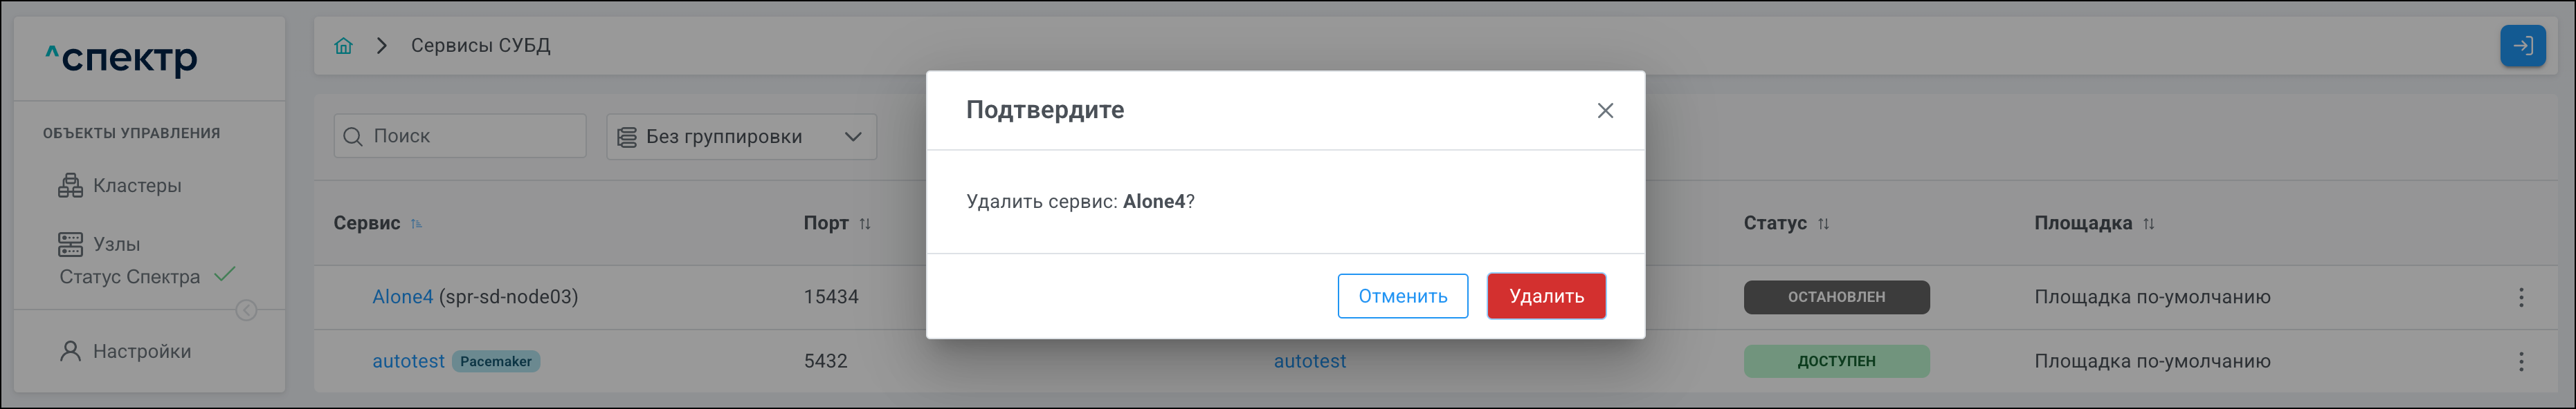This screenshot has width=2576, height=409.
Task: Click the home breadcrumb icon
Action: tap(343, 46)
